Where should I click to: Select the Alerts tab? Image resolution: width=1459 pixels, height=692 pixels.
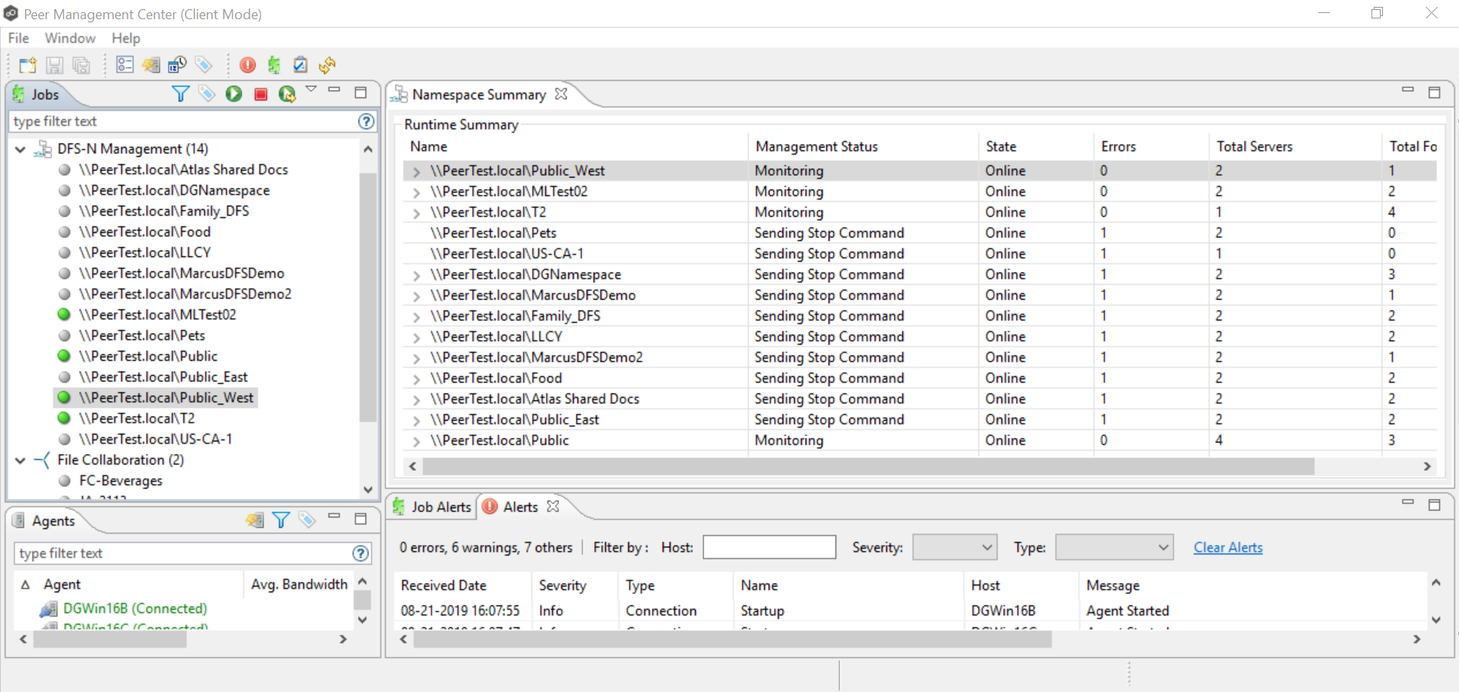521,507
